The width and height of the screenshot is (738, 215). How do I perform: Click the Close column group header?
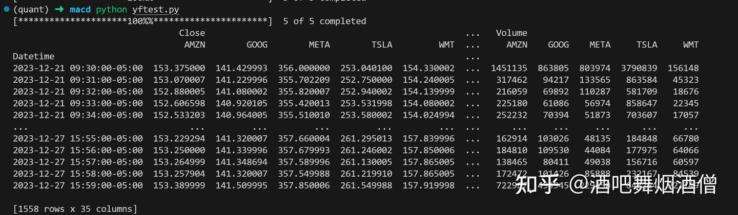(192, 33)
